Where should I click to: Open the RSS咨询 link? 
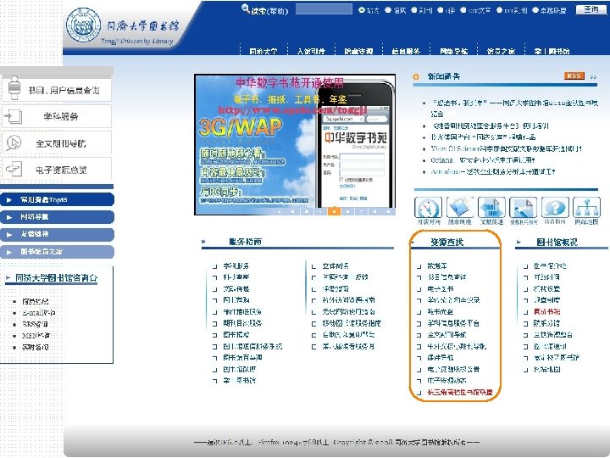[35, 324]
